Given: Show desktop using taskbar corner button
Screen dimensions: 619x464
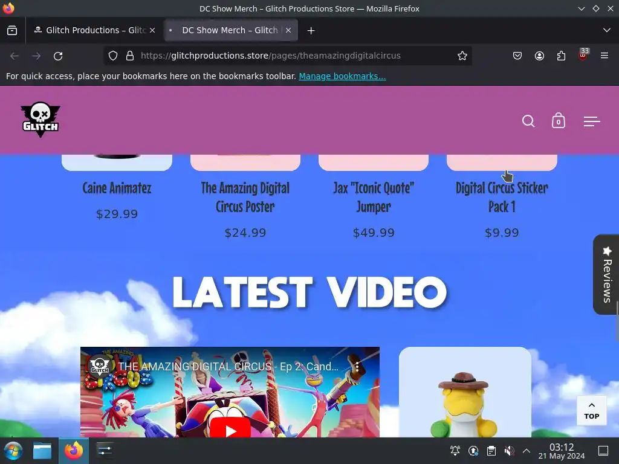Looking at the screenshot, I should (x=603, y=451).
